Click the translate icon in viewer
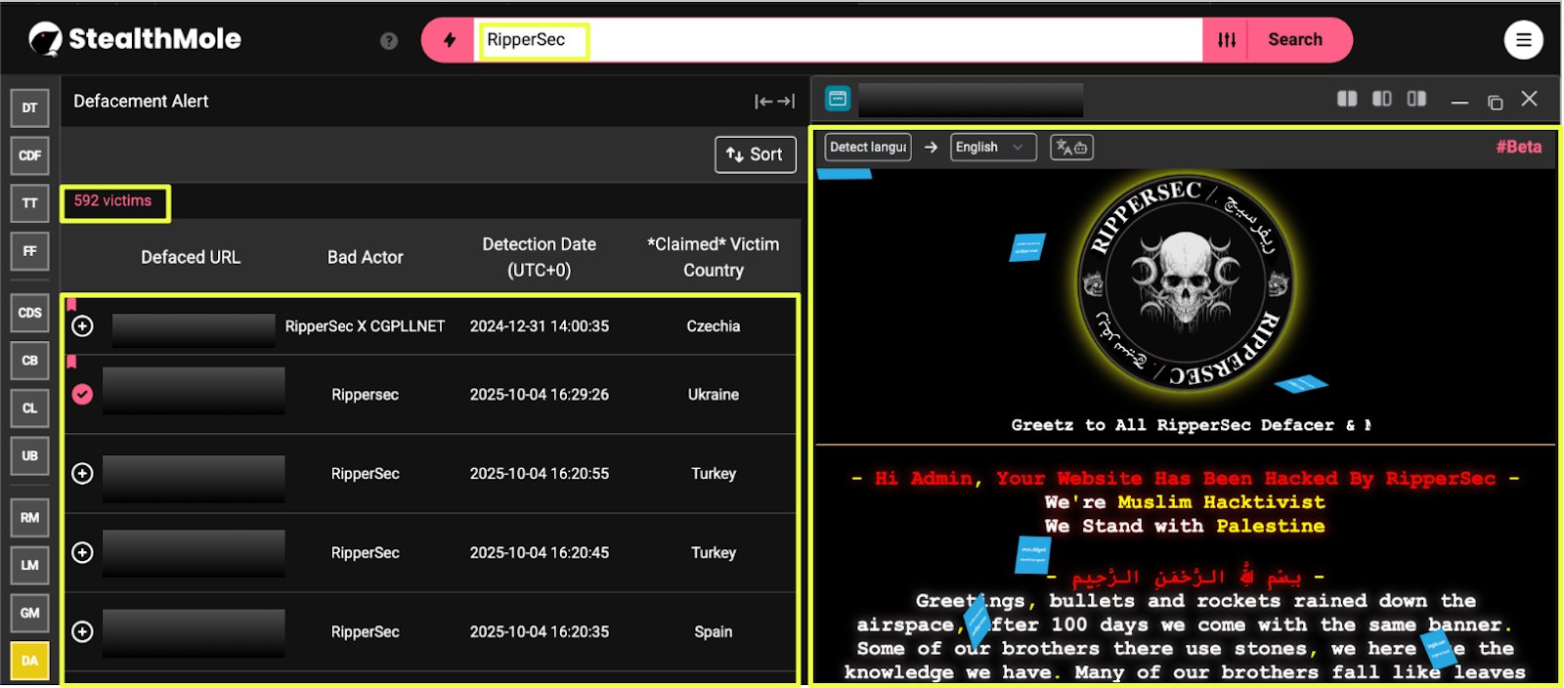1564x688 pixels. coord(1071,148)
